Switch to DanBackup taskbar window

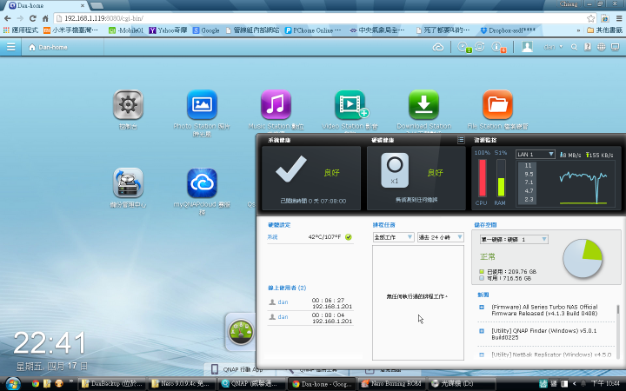pyautogui.click(x=112, y=384)
